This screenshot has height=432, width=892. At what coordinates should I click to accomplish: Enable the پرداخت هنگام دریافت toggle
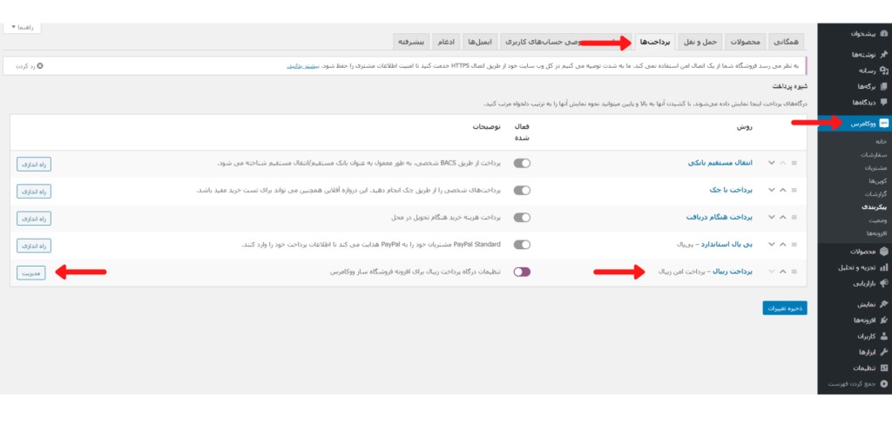pyautogui.click(x=522, y=218)
